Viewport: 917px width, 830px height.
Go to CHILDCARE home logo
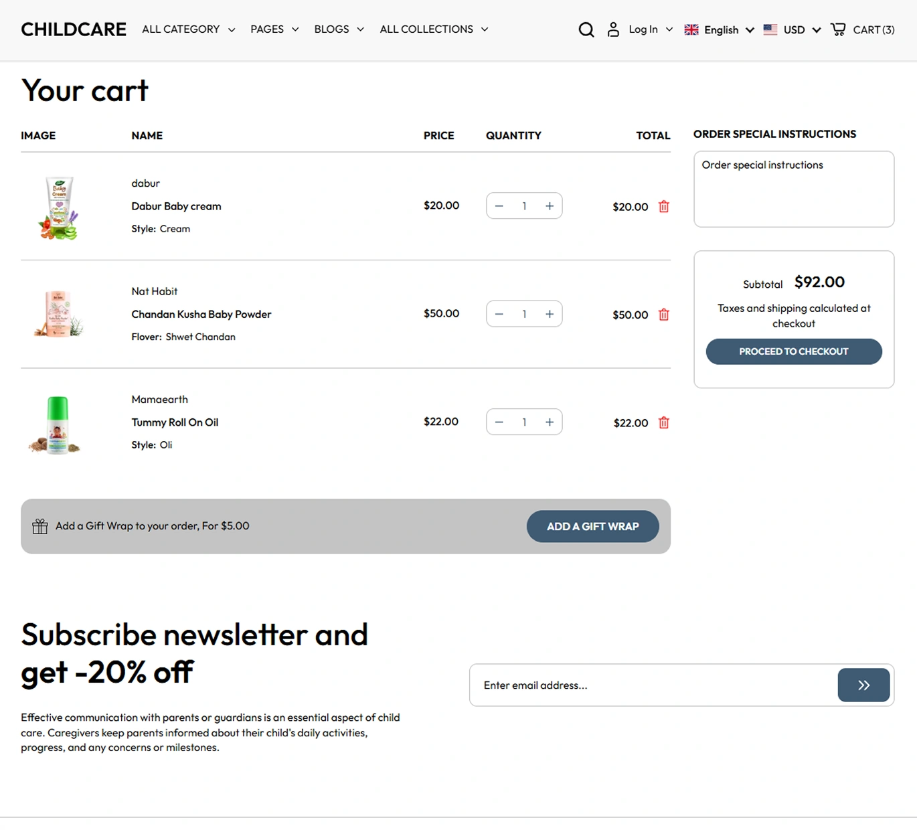coord(74,29)
